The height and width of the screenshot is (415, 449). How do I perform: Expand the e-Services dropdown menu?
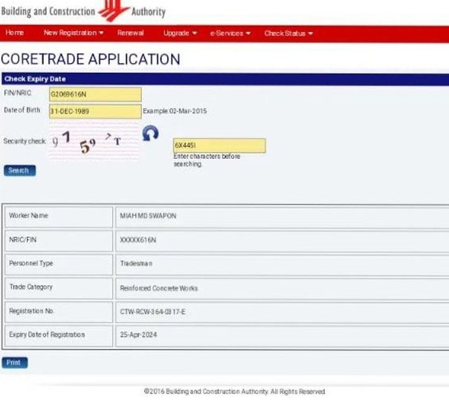230,33
